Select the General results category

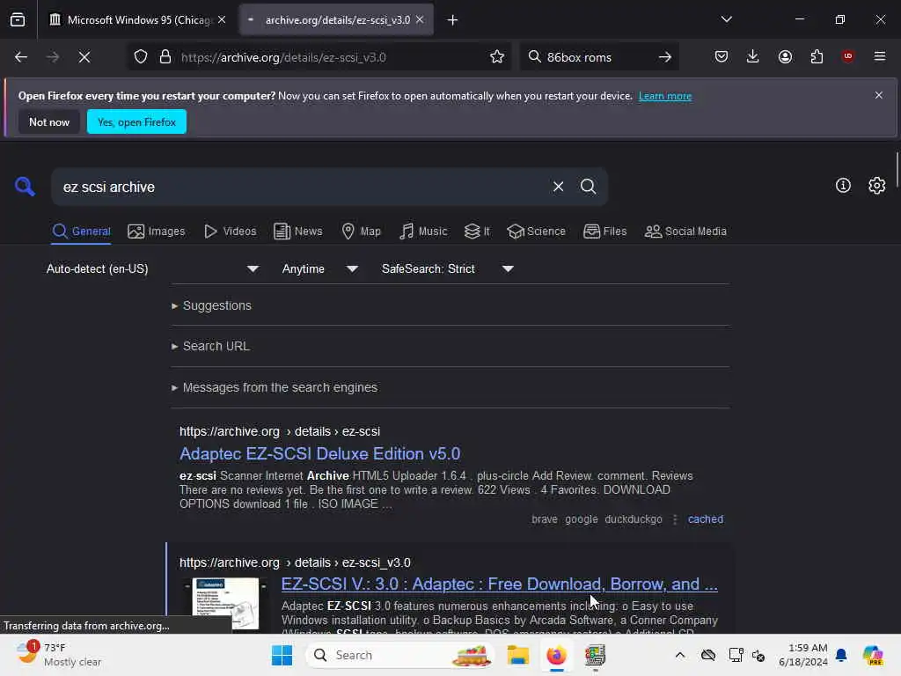(81, 231)
